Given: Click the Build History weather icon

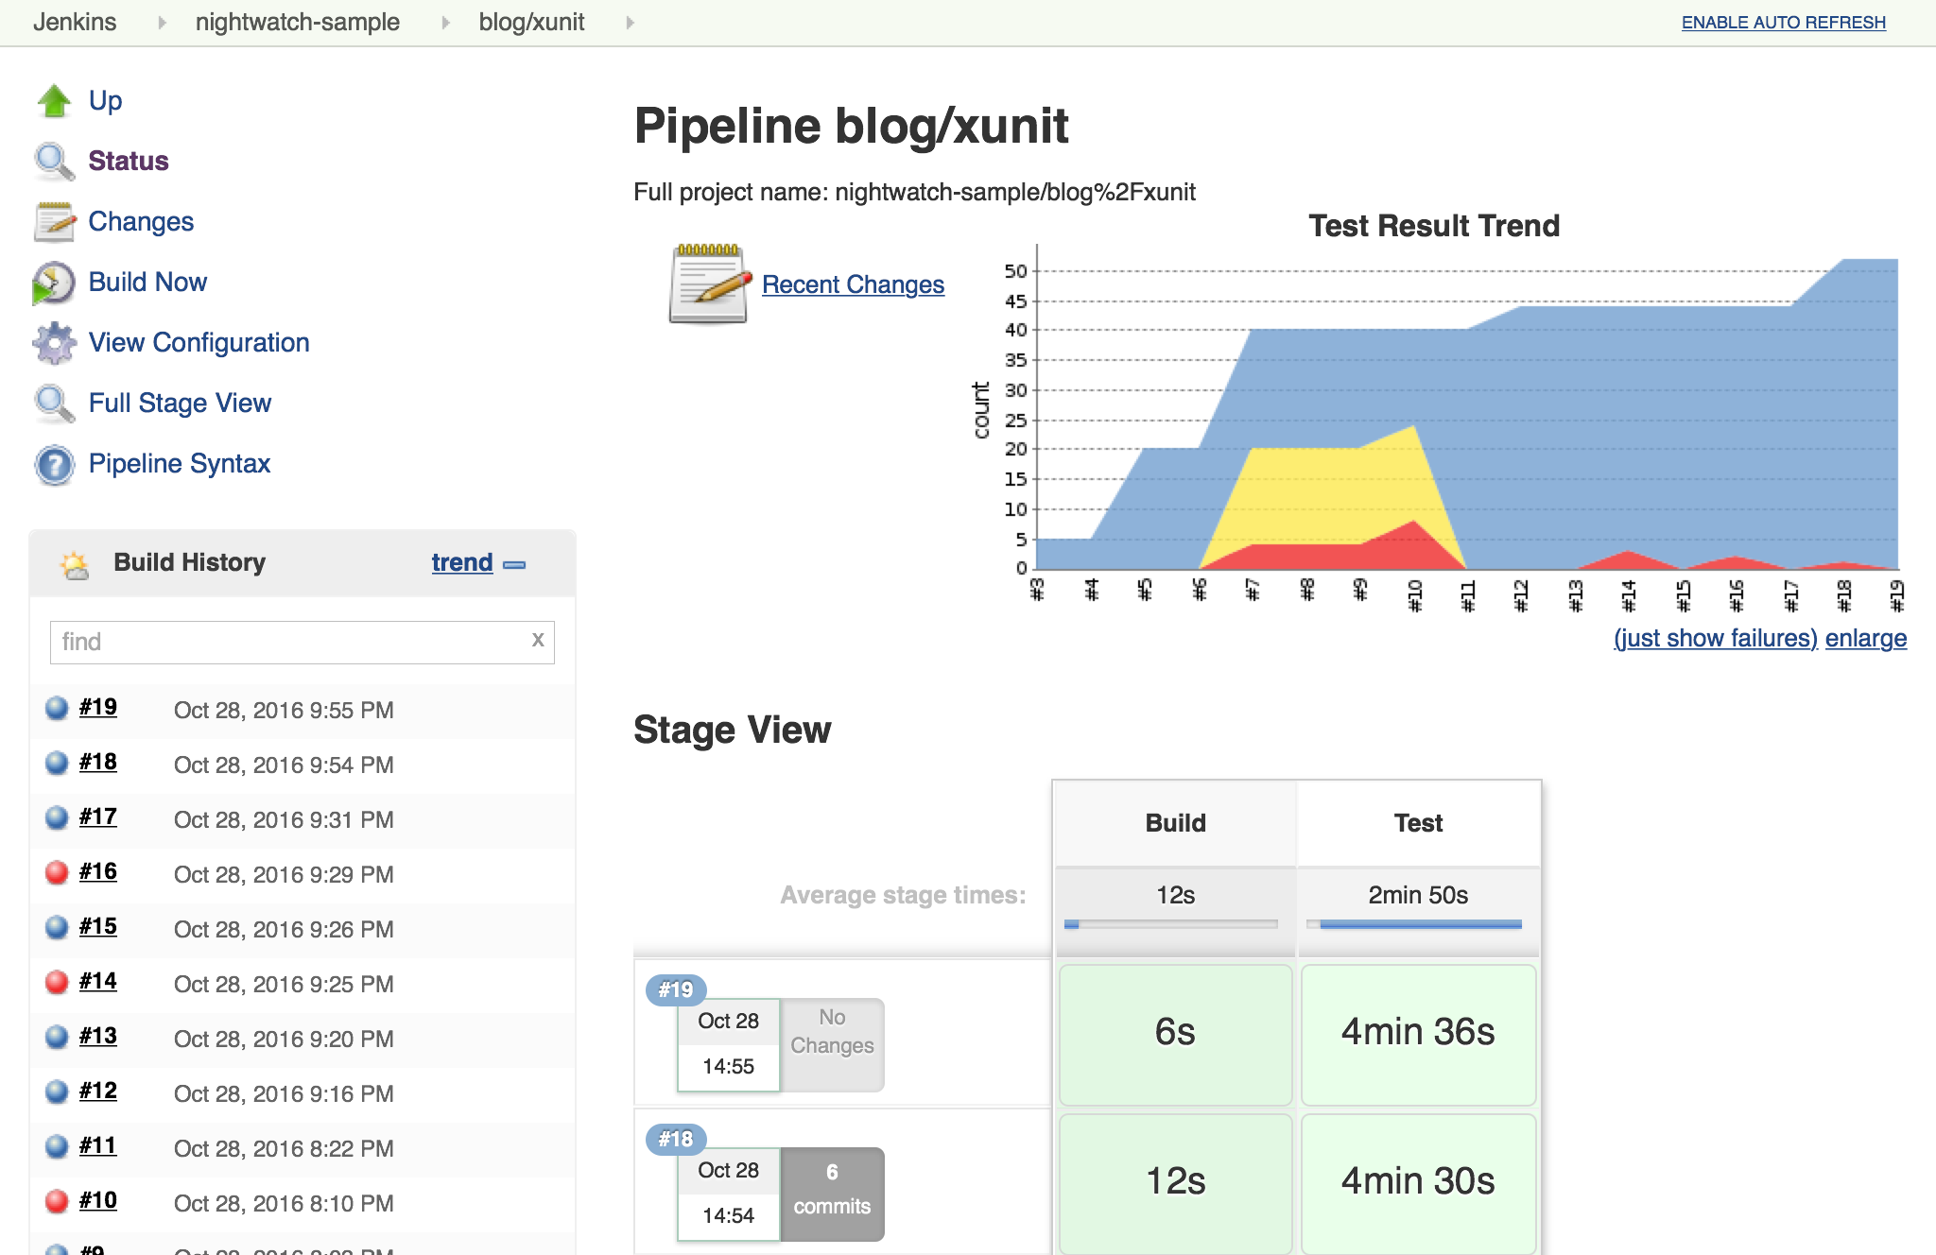Looking at the screenshot, I should coord(74,564).
